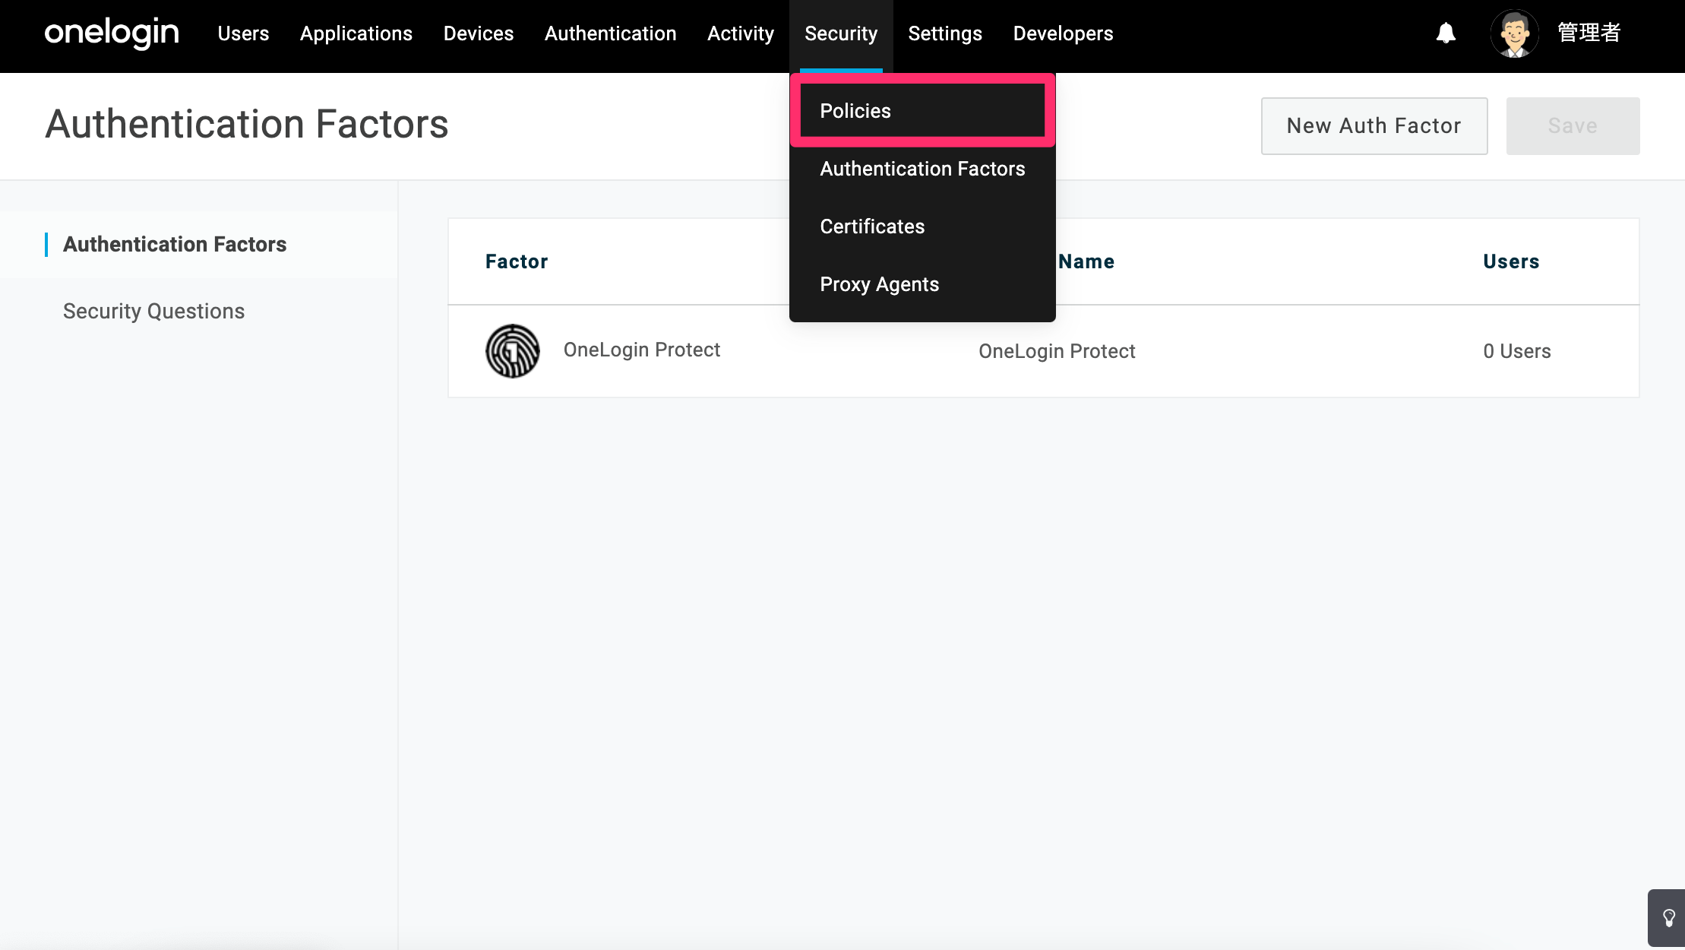The height and width of the screenshot is (950, 1685).
Task: Select Policies from Security dropdown
Action: pos(922,111)
